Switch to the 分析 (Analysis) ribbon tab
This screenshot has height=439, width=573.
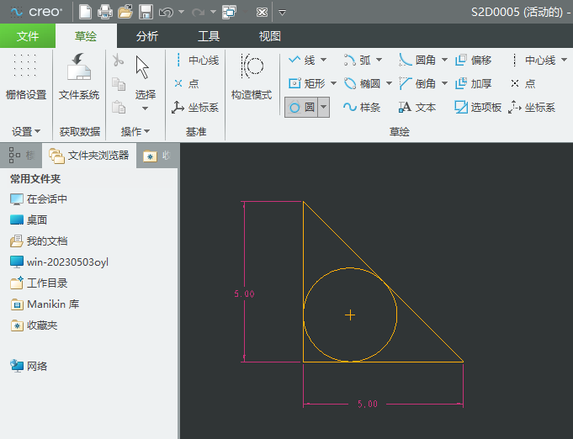(x=146, y=36)
